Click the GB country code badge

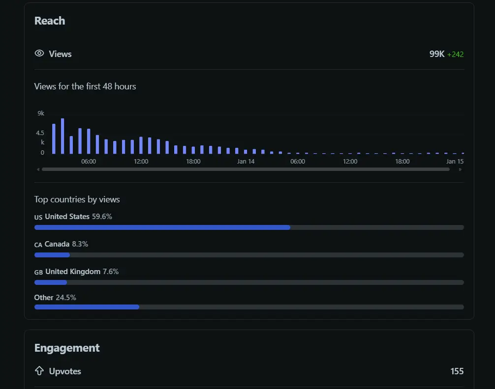point(38,272)
